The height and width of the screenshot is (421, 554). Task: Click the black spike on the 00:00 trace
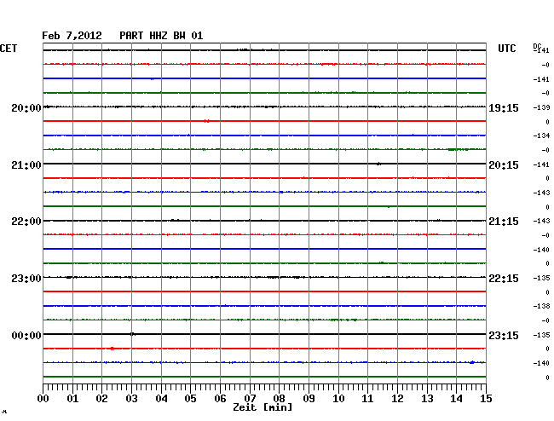(x=132, y=334)
